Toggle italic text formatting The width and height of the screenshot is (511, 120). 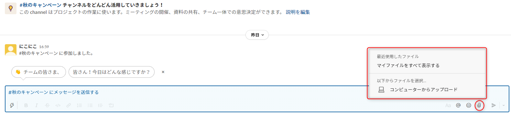coord(37,105)
